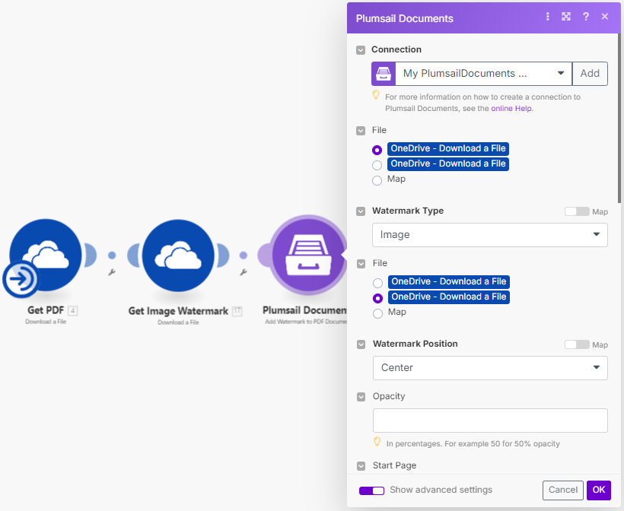The height and width of the screenshot is (511, 624).
Task: Click Cancel in the Plumsail Documents panel
Action: click(562, 490)
